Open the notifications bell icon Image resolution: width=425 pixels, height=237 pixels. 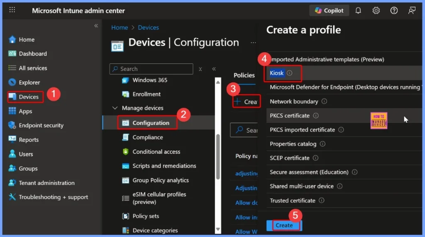coord(358,10)
